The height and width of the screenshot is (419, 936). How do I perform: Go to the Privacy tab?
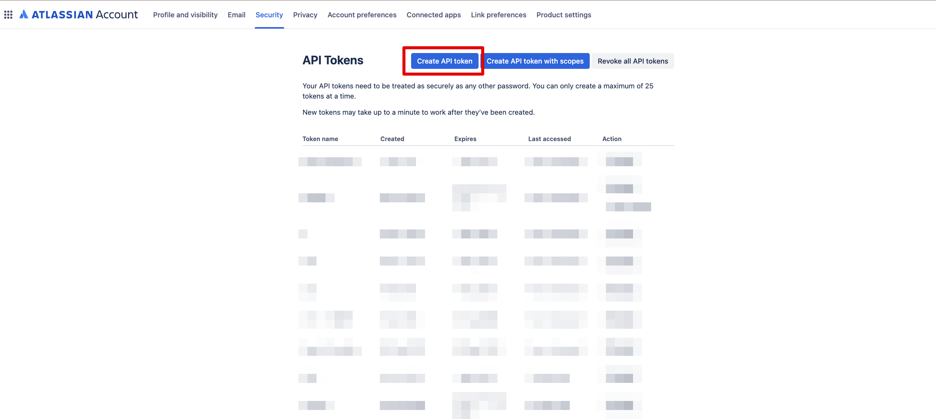pyautogui.click(x=305, y=15)
